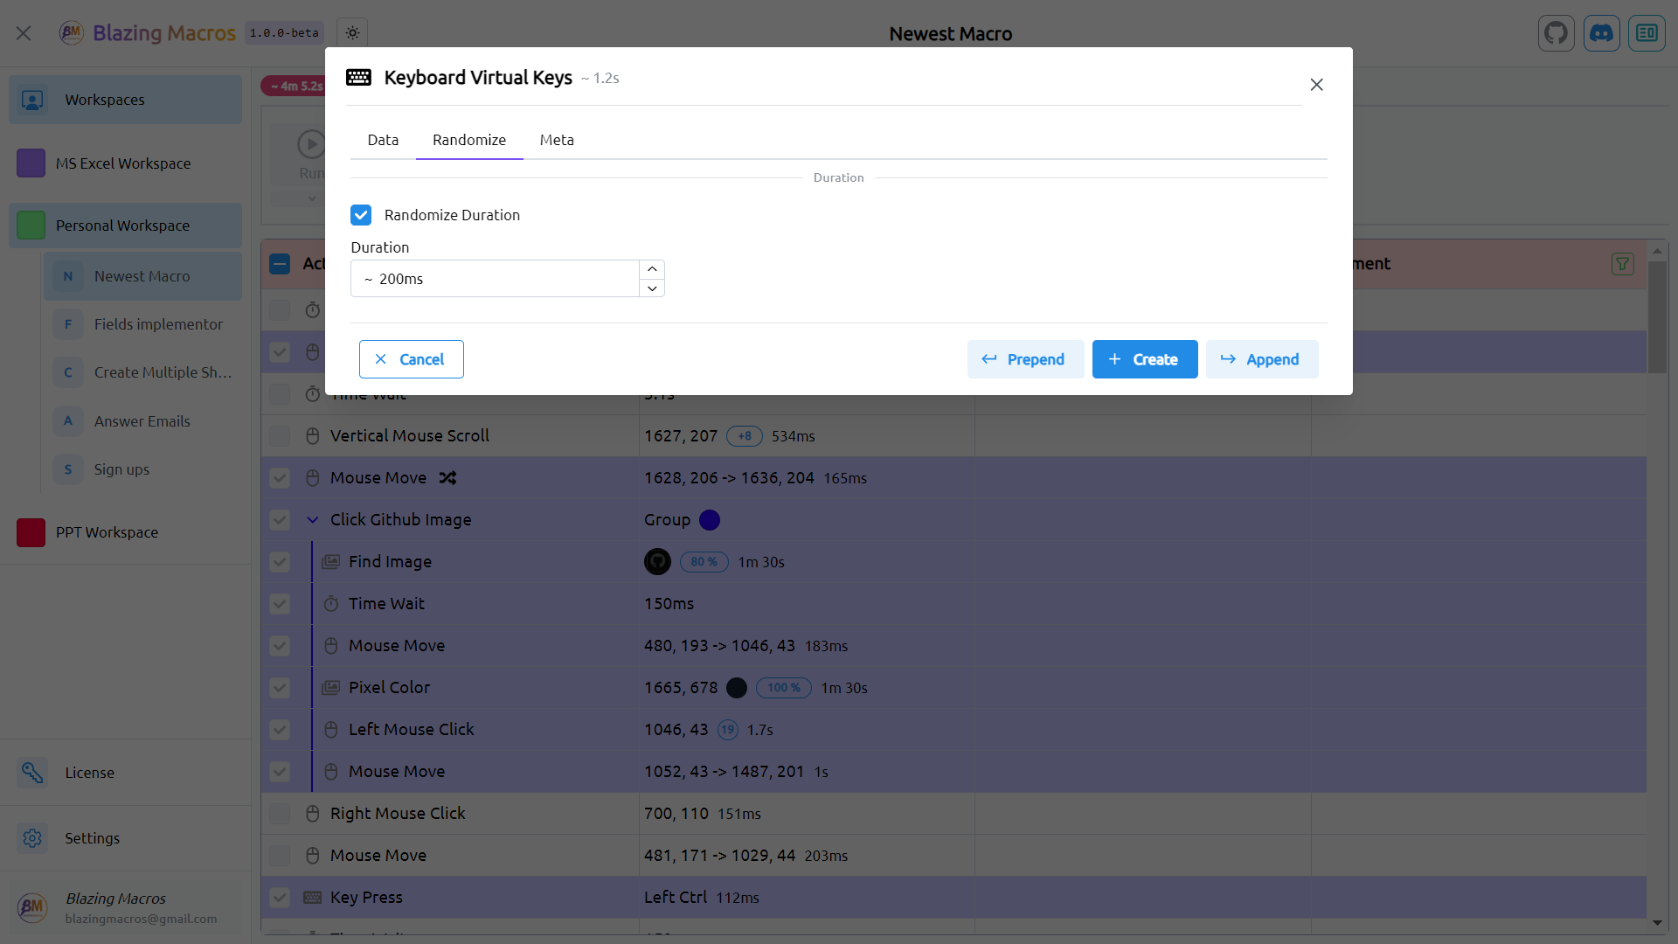Toggle checkbox for Click Github Image group
Image resolution: width=1678 pixels, height=944 pixels.
pyautogui.click(x=280, y=520)
